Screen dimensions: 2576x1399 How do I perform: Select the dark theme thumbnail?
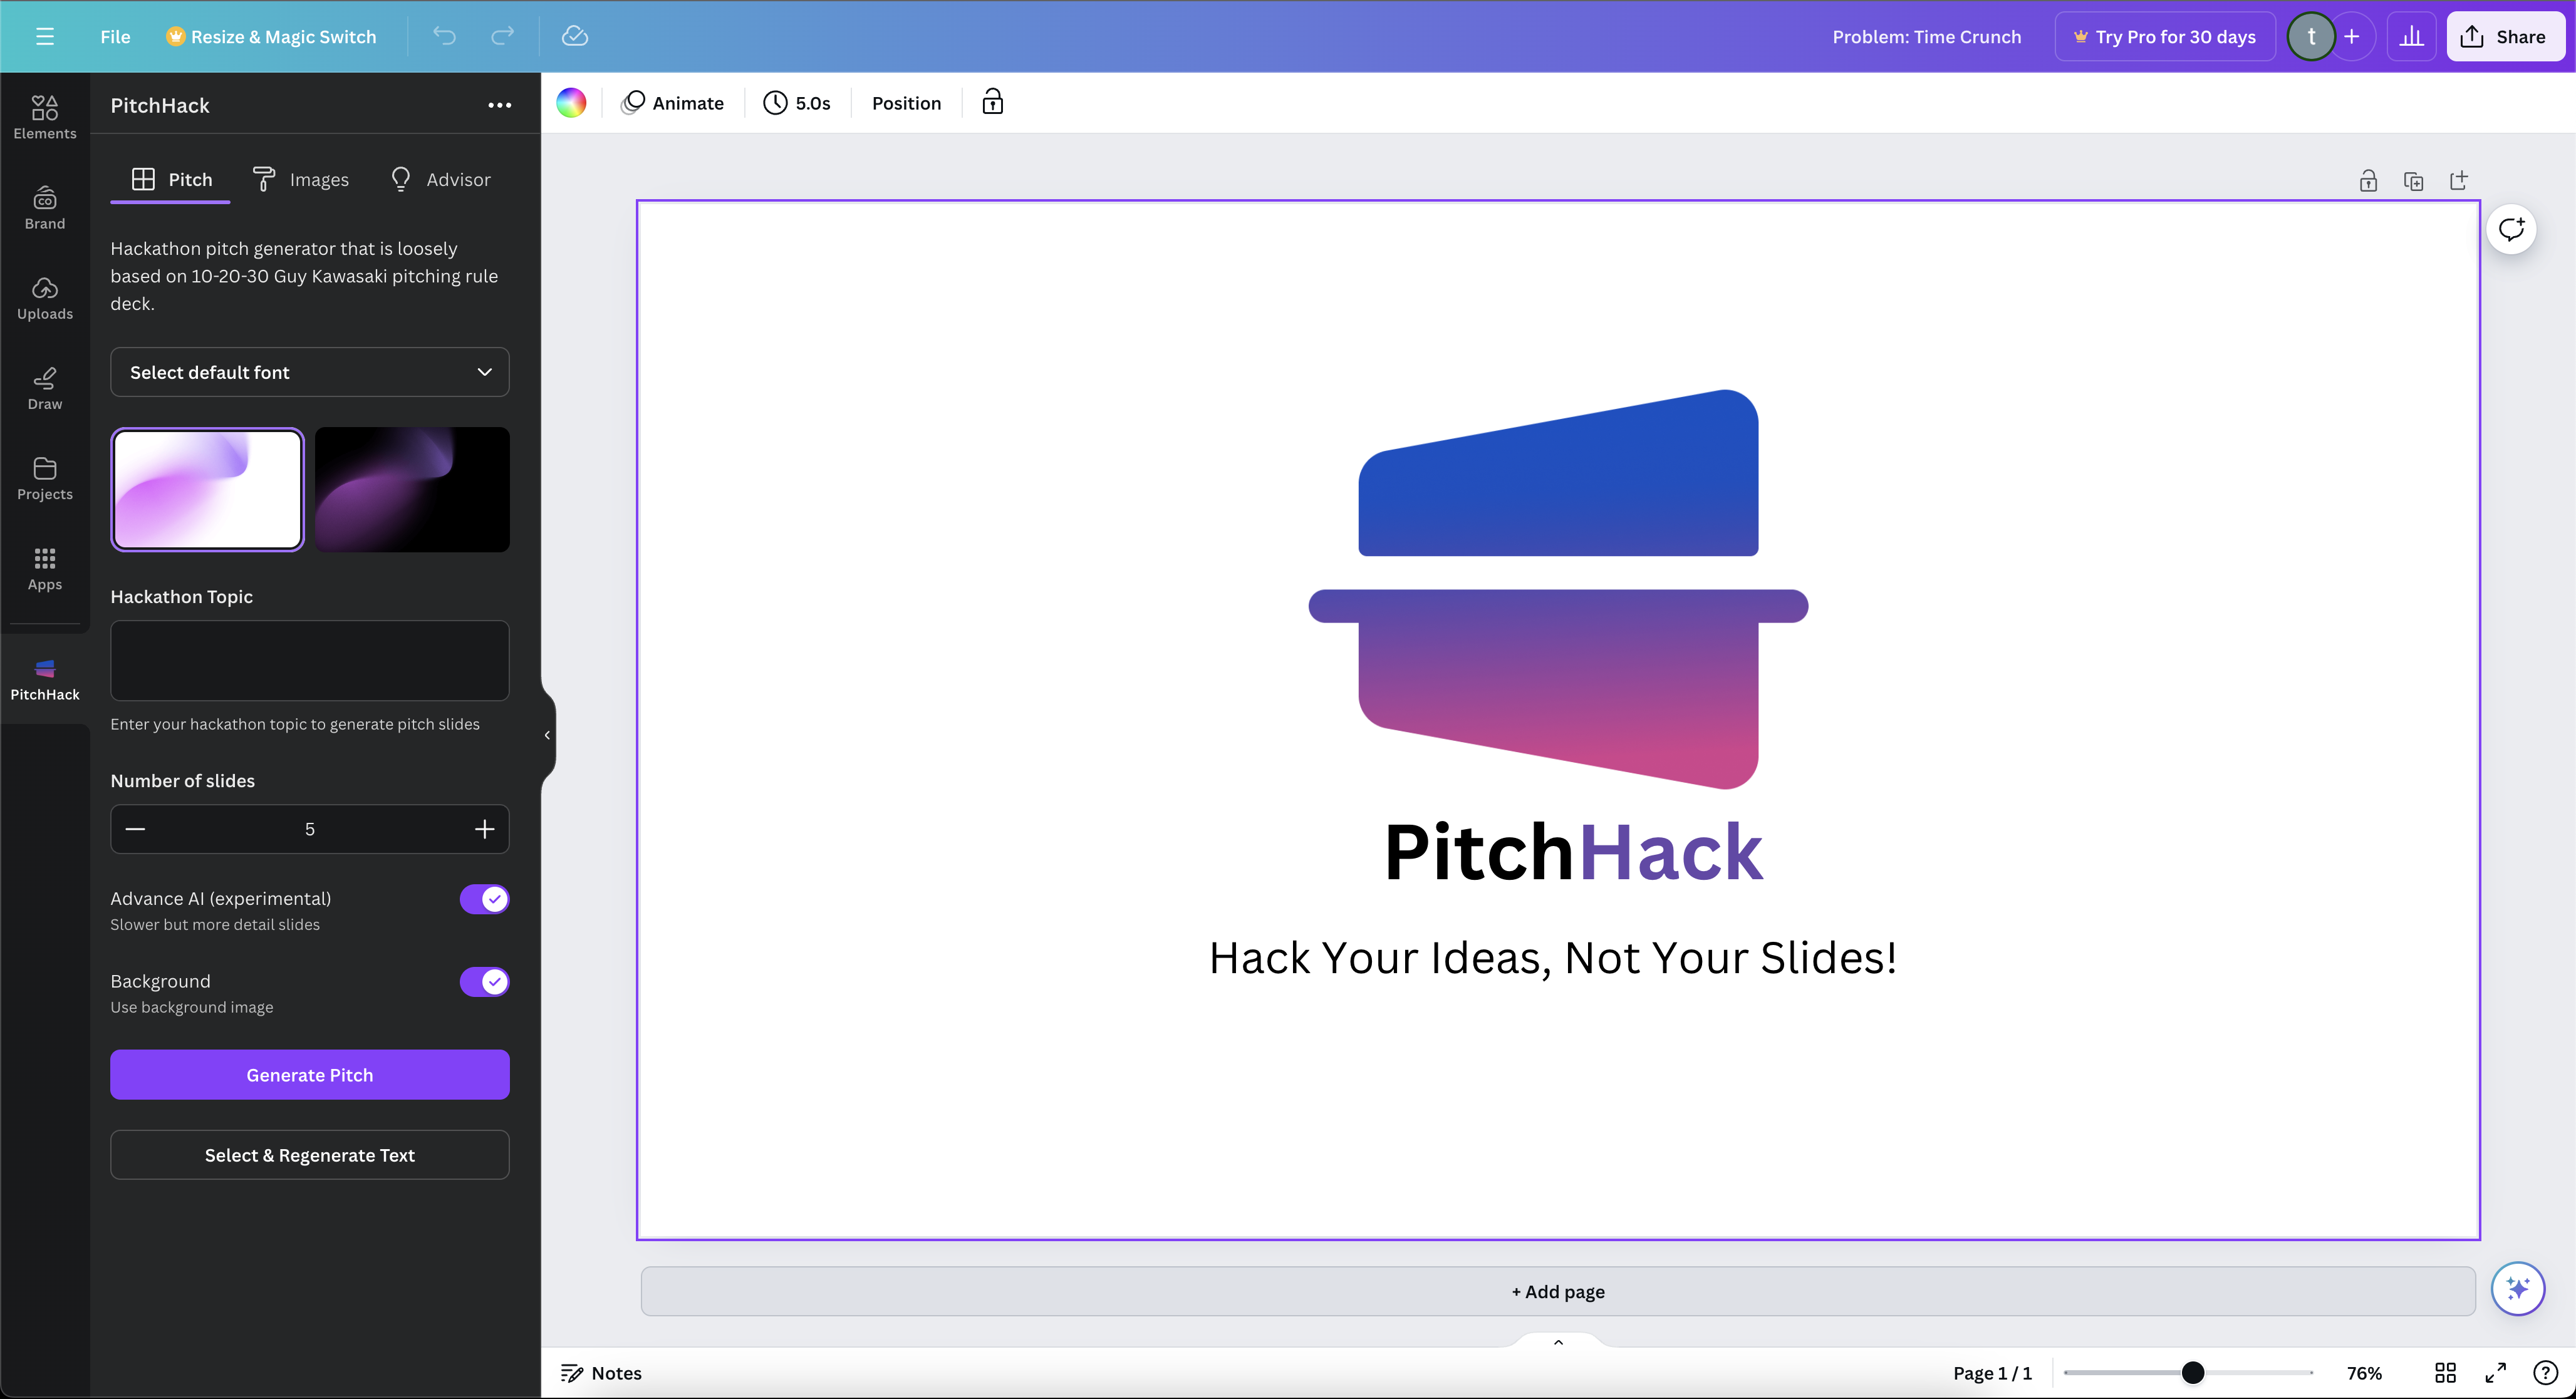pos(412,490)
